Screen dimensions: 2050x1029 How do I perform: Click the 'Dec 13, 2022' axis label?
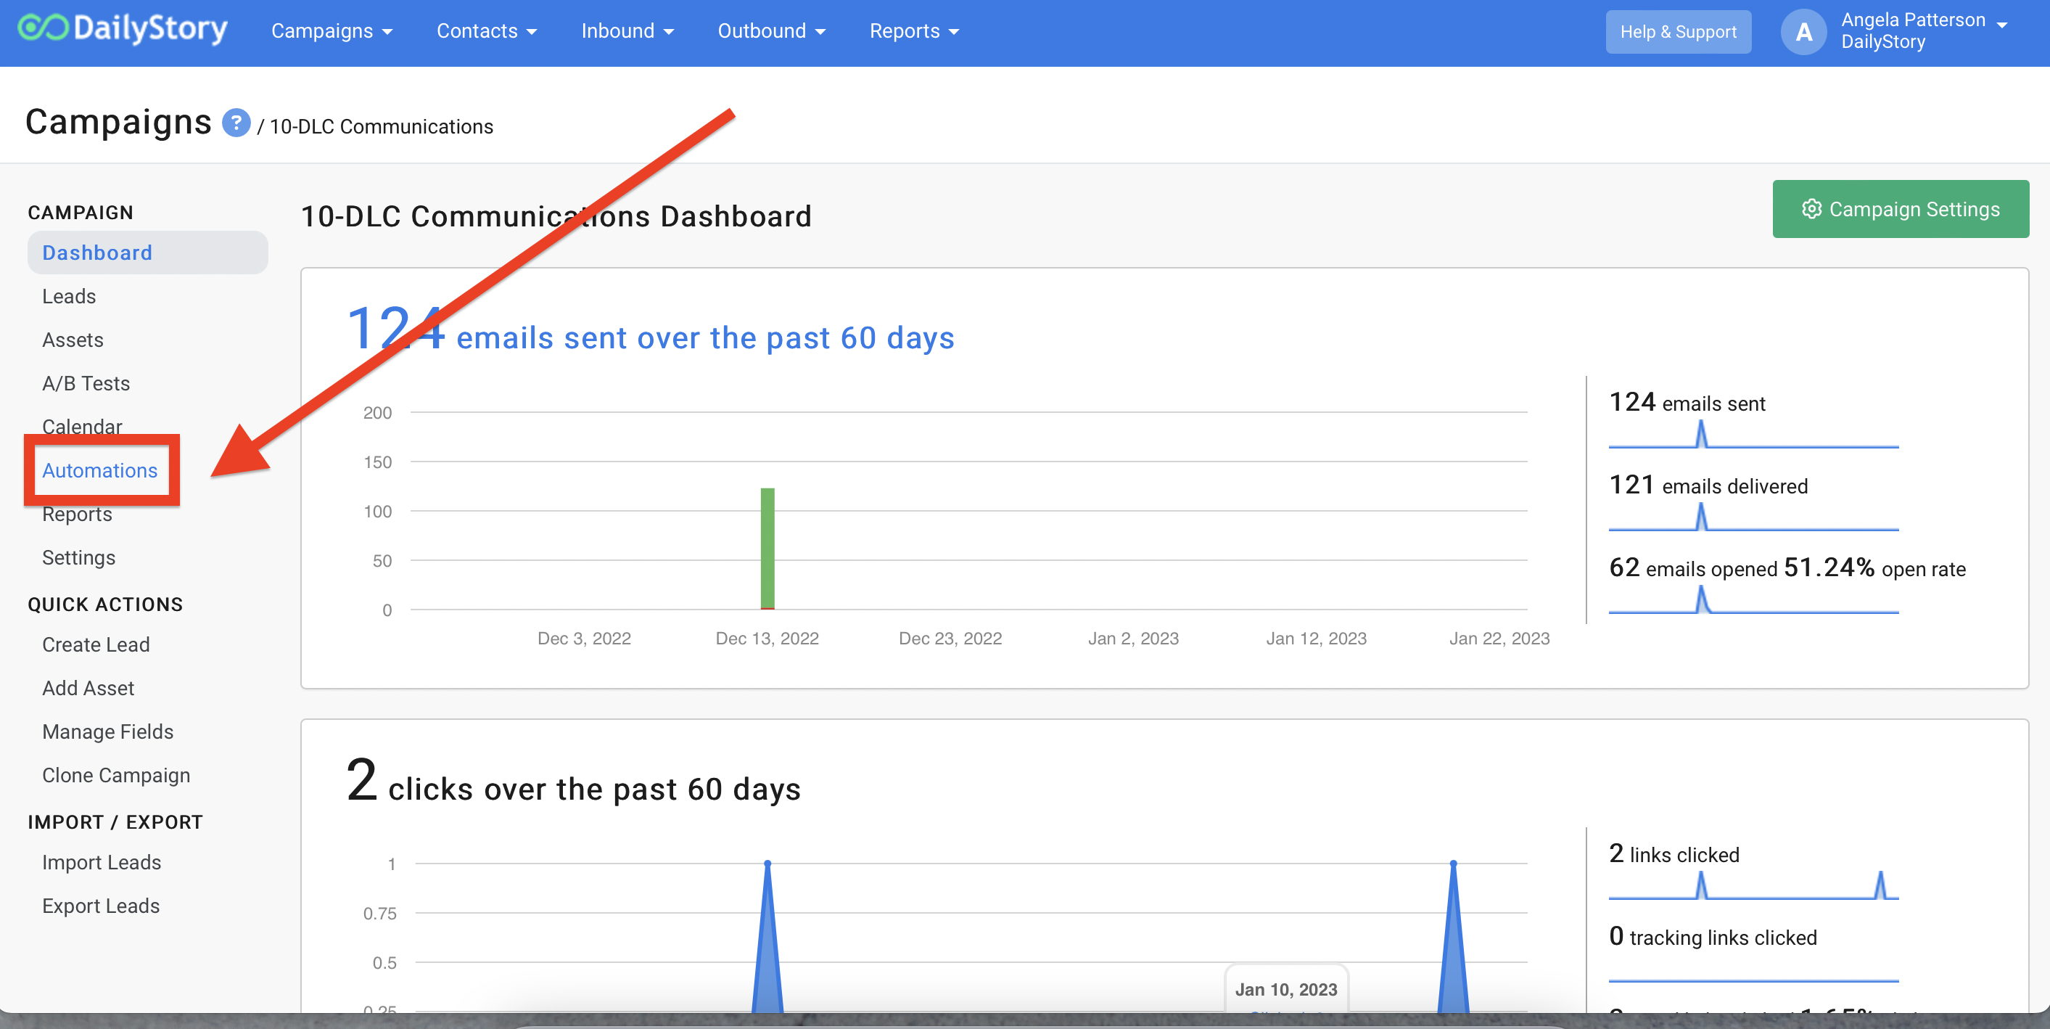click(x=767, y=639)
